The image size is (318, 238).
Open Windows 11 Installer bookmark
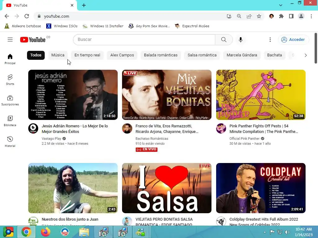click(x=103, y=26)
